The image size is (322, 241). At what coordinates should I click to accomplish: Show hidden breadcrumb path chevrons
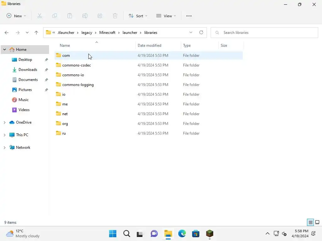click(x=54, y=32)
